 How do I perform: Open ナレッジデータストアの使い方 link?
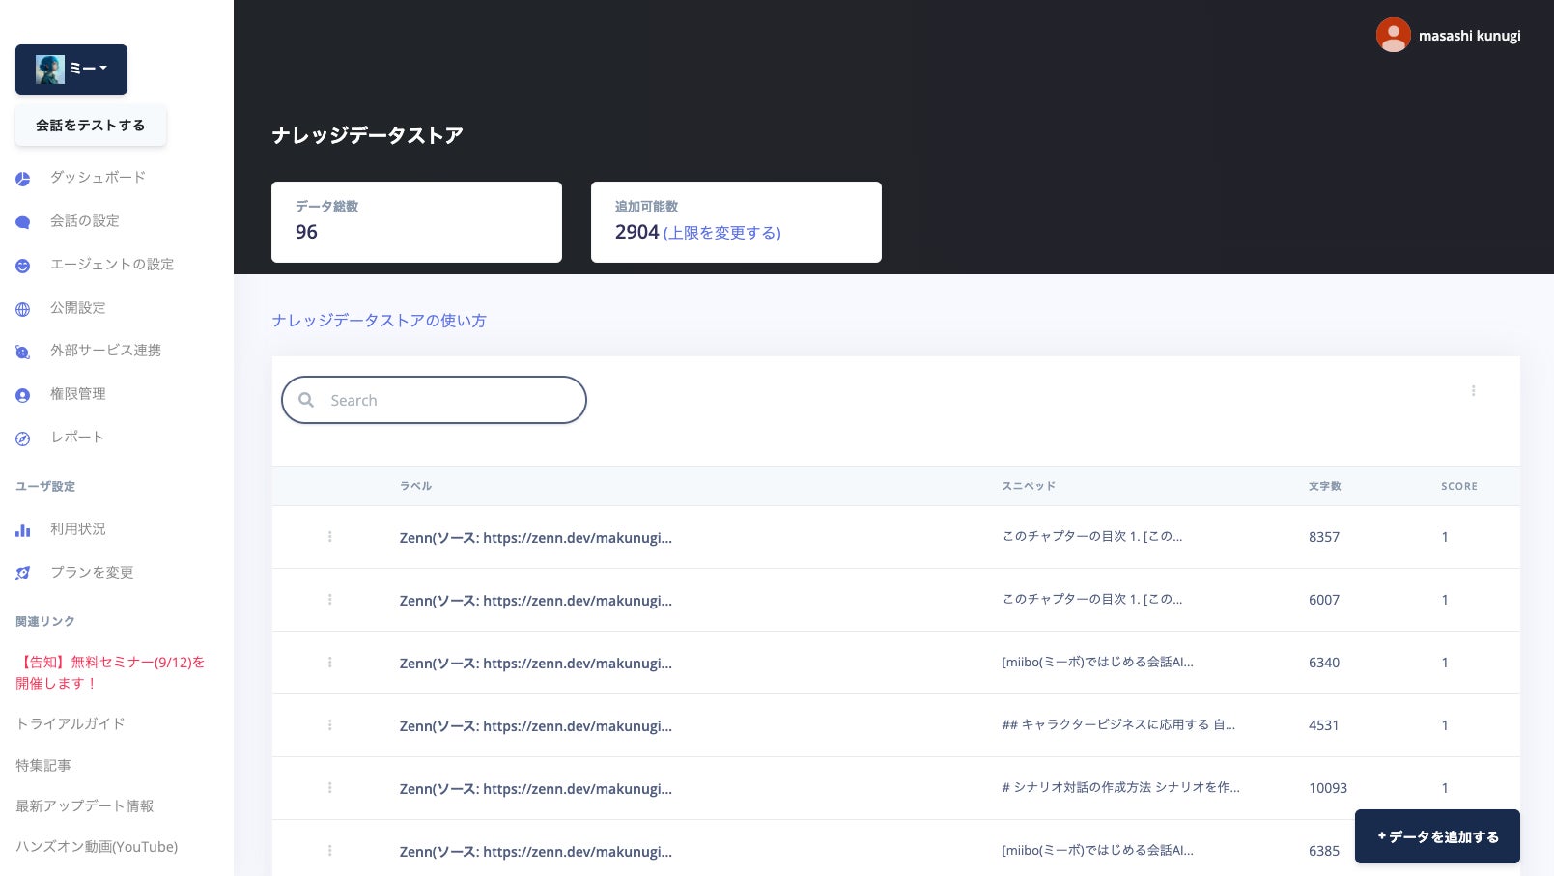[x=379, y=321]
